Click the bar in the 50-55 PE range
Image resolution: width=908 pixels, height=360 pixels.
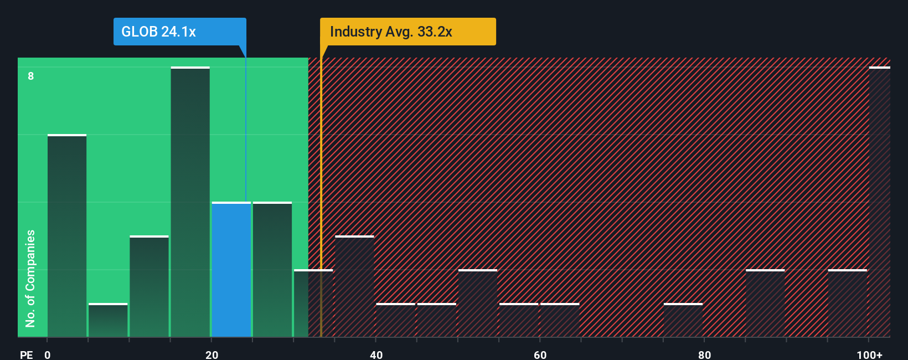(478, 304)
